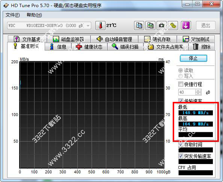Switch to 随机存取 tab
Screen dimensions: 223x182
[x=157, y=39]
